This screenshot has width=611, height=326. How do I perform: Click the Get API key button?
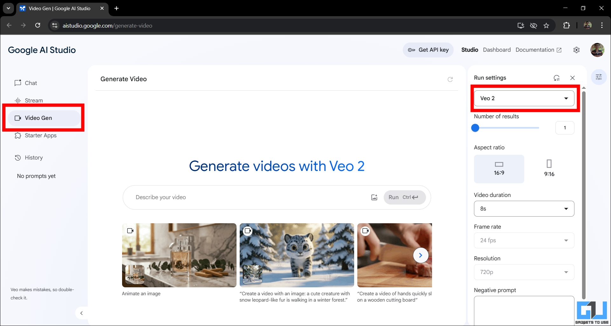[428, 50]
